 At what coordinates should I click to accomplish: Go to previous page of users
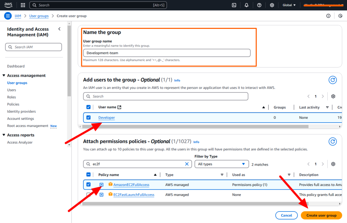tap(308, 96)
